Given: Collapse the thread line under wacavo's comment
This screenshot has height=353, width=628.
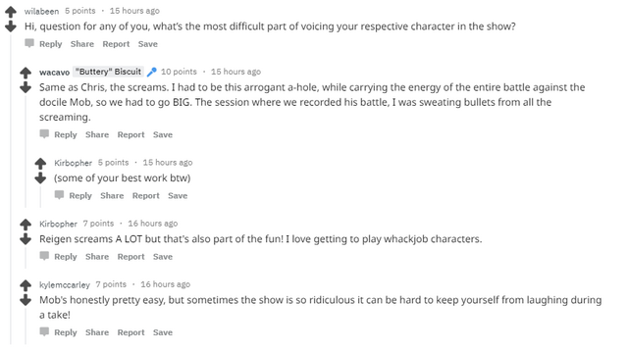Looking at the screenshot, I should click(x=26, y=151).
